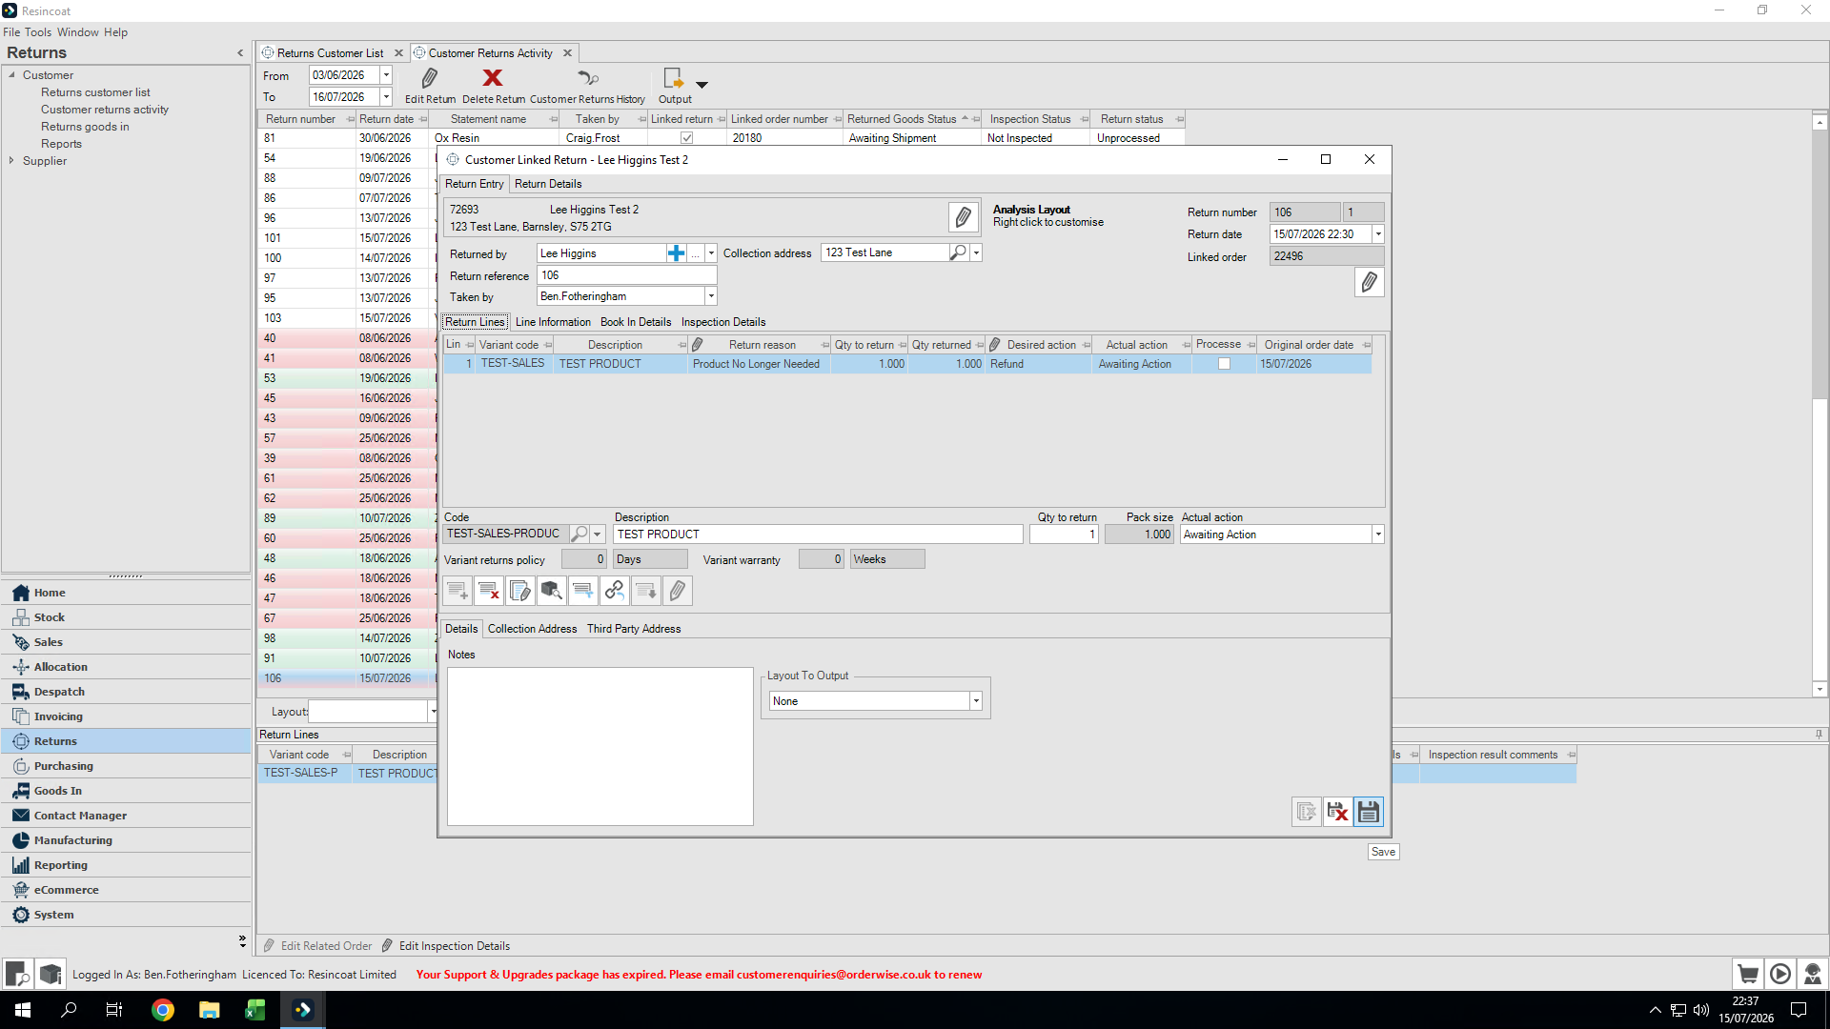The width and height of the screenshot is (1830, 1029).
Task: Click the stock search box-magnifier icon
Action: (x=552, y=592)
